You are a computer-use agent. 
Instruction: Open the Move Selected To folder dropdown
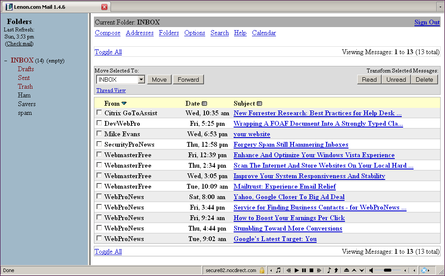pos(141,79)
